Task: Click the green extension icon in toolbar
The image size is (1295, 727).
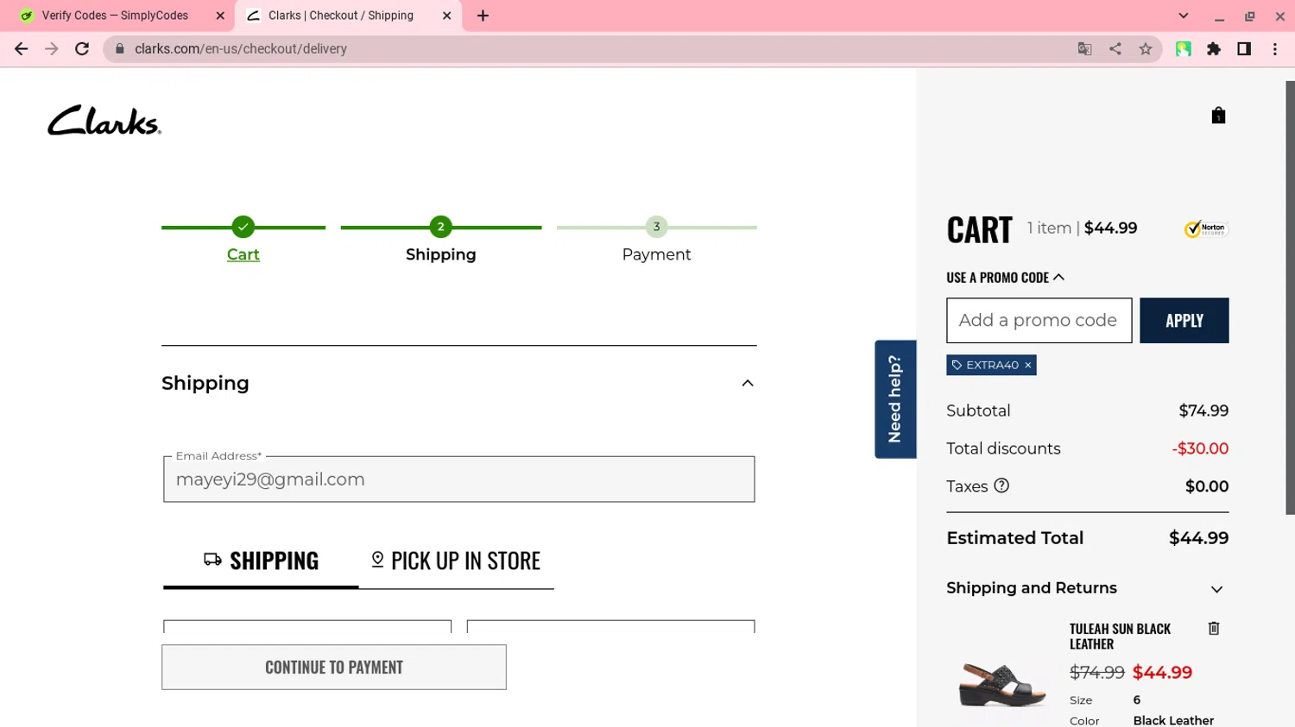Action: 1184,49
